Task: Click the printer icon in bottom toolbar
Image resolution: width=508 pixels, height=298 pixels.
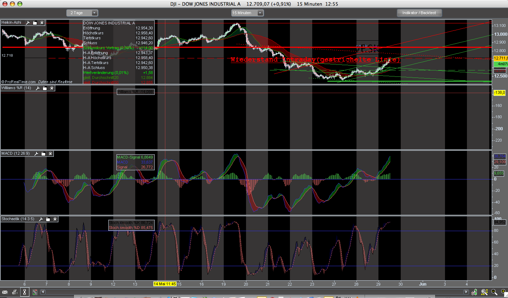Action: click(15, 292)
